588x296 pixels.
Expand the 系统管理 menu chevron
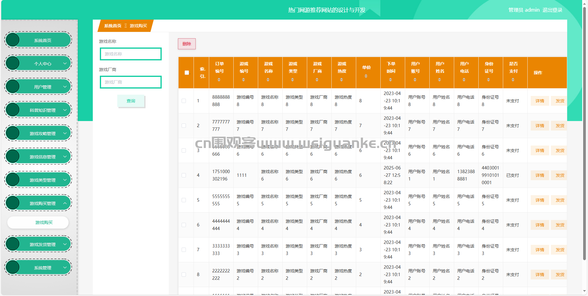point(65,268)
